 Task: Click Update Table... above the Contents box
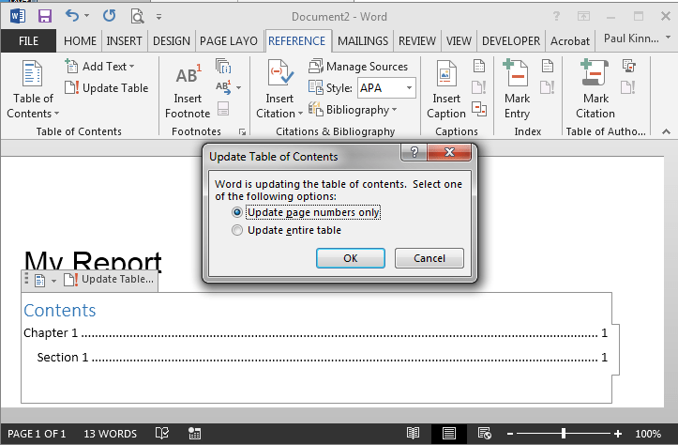pyautogui.click(x=109, y=280)
